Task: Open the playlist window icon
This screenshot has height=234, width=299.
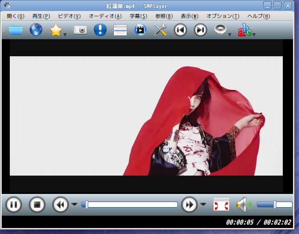Action: point(120,30)
